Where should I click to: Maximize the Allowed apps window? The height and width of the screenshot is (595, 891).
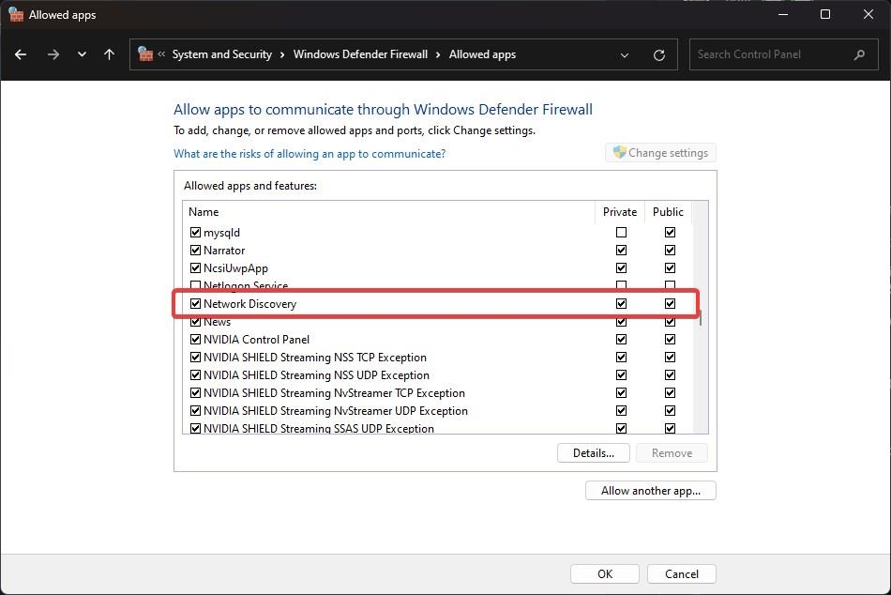pyautogui.click(x=825, y=14)
